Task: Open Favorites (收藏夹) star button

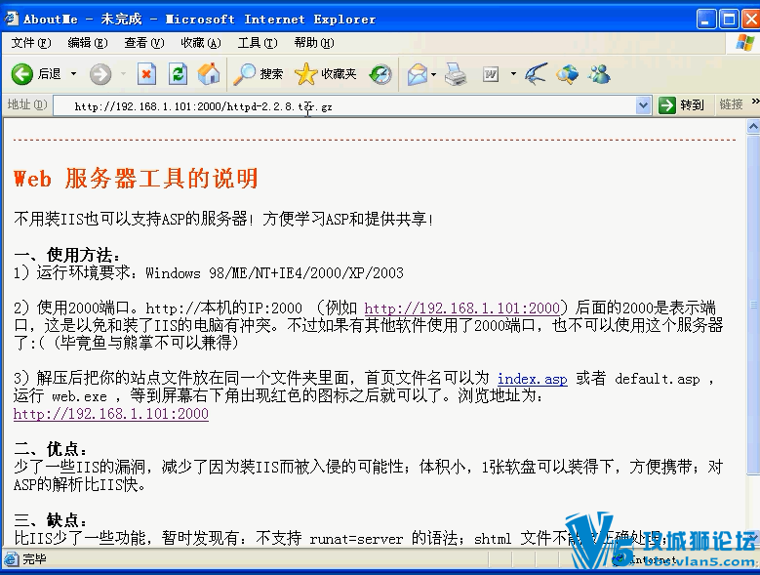Action: tap(325, 74)
